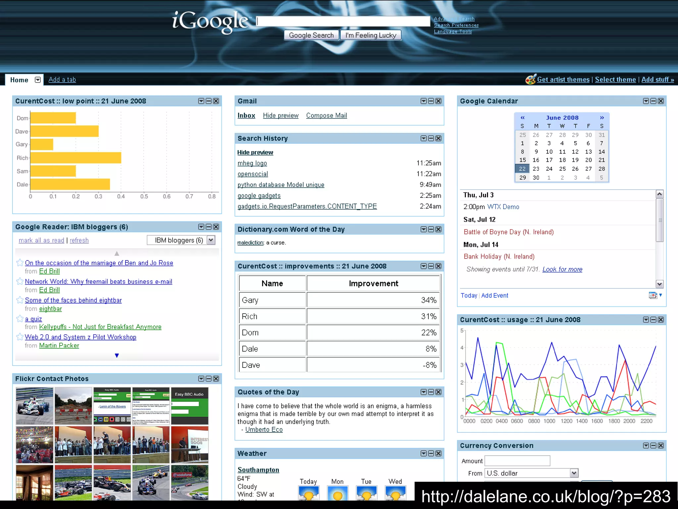This screenshot has height=509, width=678.
Task: Go to previous month in calendar
Action: tap(522, 118)
